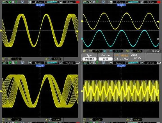This screenshot has width=162, height=123.
Task: Click the M 40.0us timebase value in top-left scope
Action: [x=38, y=2]
